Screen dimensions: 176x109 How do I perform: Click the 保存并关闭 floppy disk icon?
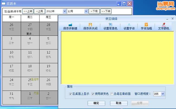point(90,25)
